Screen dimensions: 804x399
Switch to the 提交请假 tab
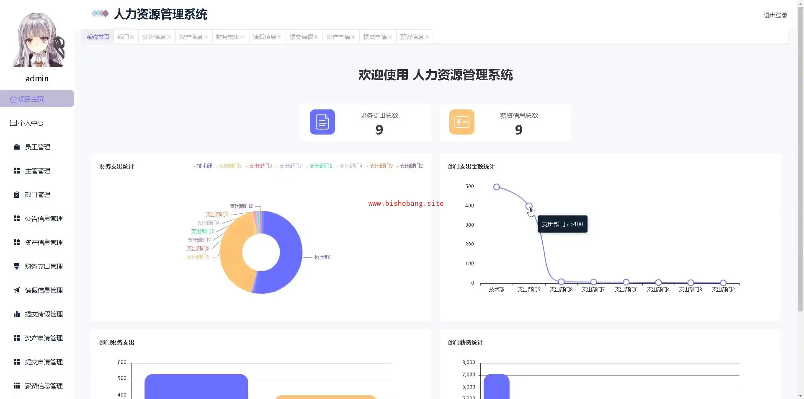point(301,37)
